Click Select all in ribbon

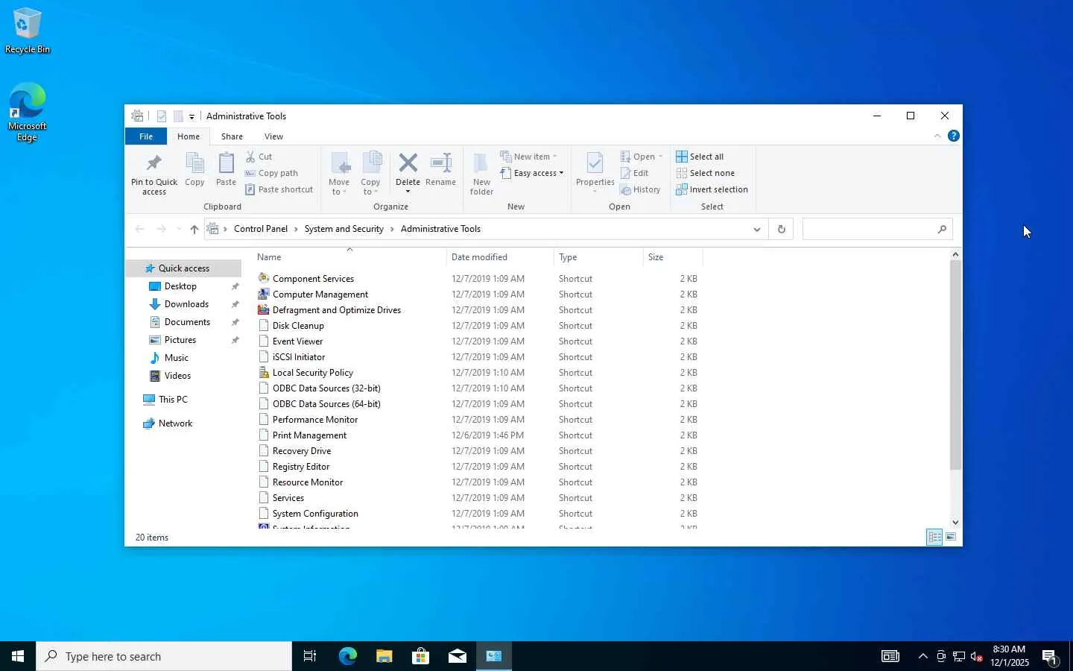(700, 157)
